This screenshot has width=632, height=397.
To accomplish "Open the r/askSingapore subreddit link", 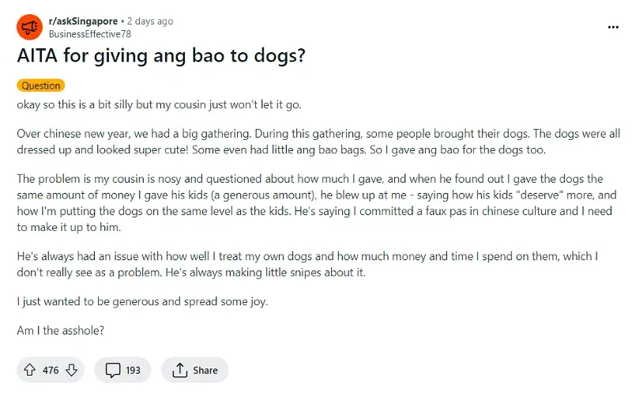I will (x=83, y=21).
